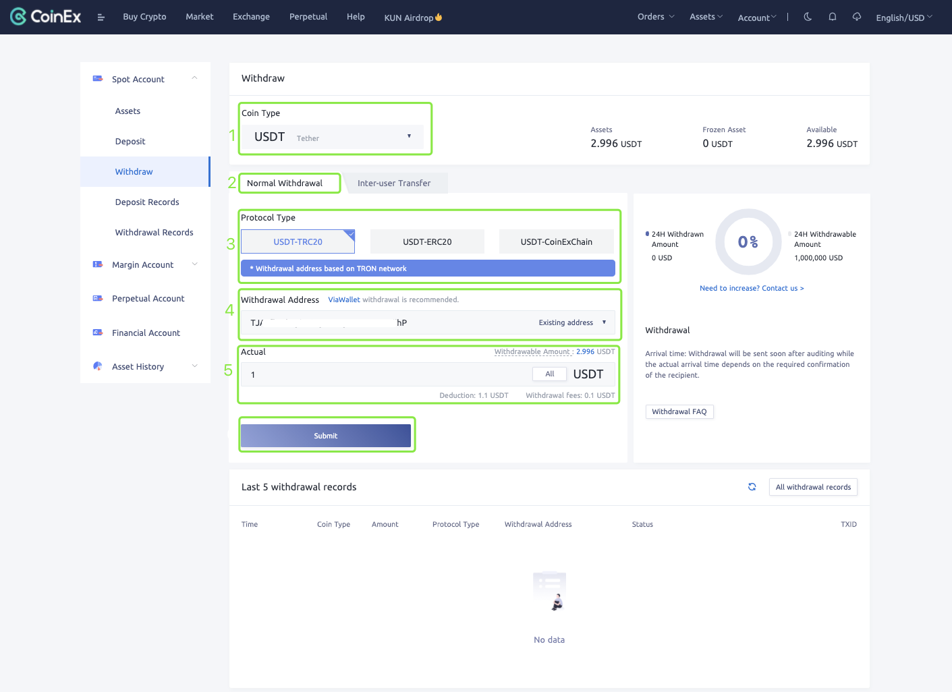Click the download app icon in header

pyautogui.click(x=857, y=17)
